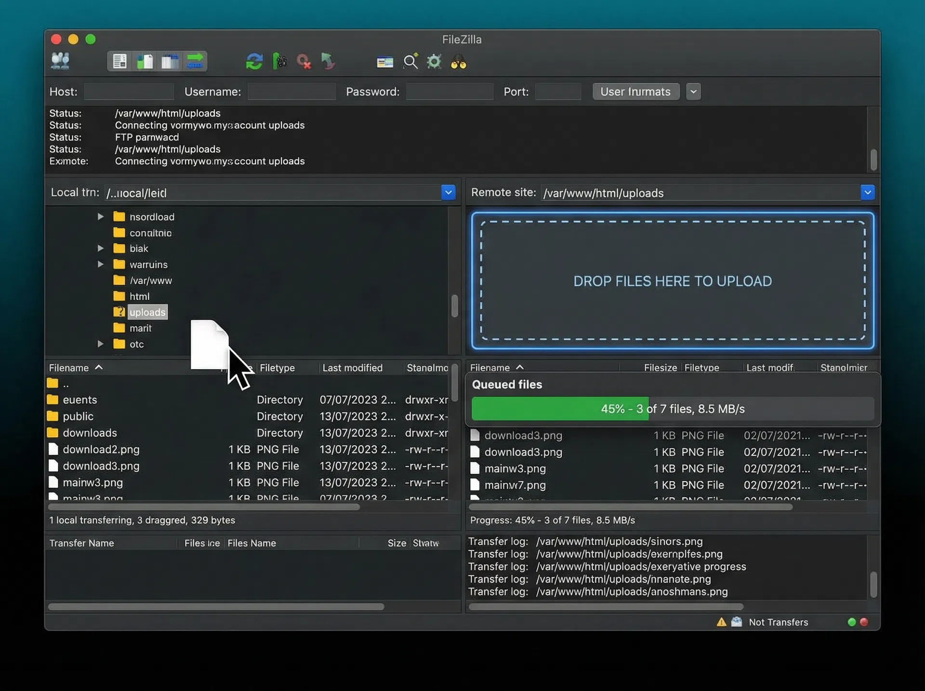Toggle transfer queue view icon
Screen dimensions: 925x691
(x=195, y=62)
